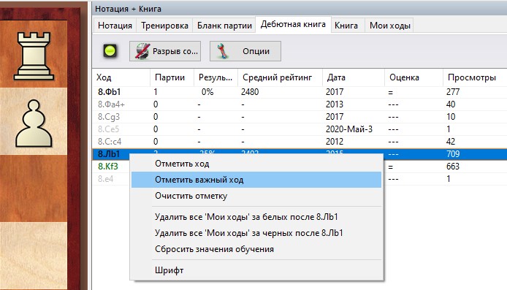Choose Отметить важный ход menu entry
Viewport: 507px width, 290px height.
coord(256,180)
